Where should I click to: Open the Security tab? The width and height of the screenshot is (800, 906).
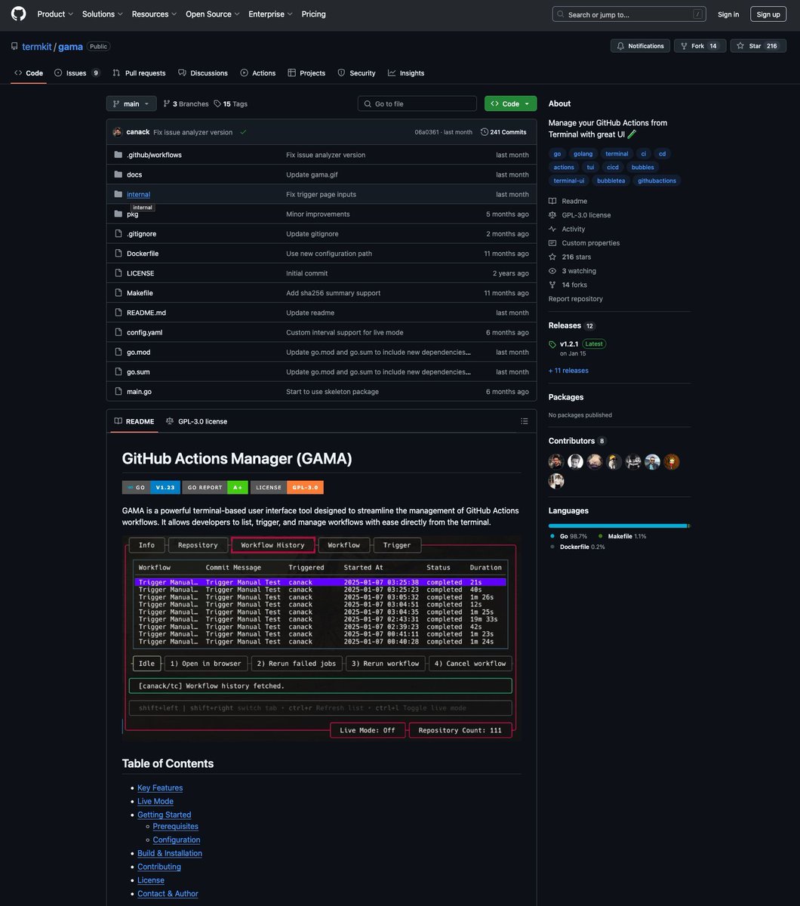356,73
